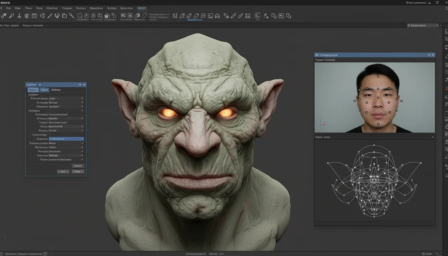Click the "Euppoe" button in the dialog

point(78,166)
